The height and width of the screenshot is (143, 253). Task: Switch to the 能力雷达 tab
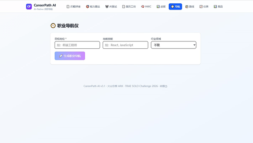(93, 7)
